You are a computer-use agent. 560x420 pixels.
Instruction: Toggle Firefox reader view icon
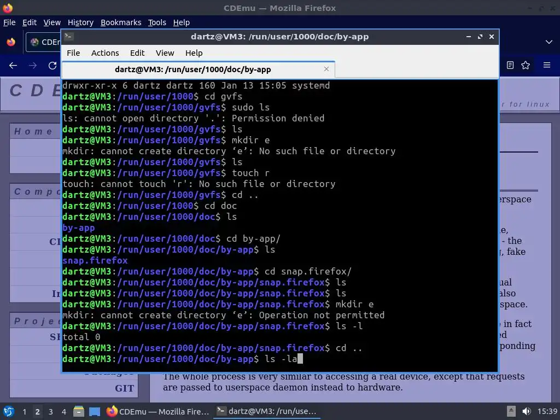(x=510, y=65)
